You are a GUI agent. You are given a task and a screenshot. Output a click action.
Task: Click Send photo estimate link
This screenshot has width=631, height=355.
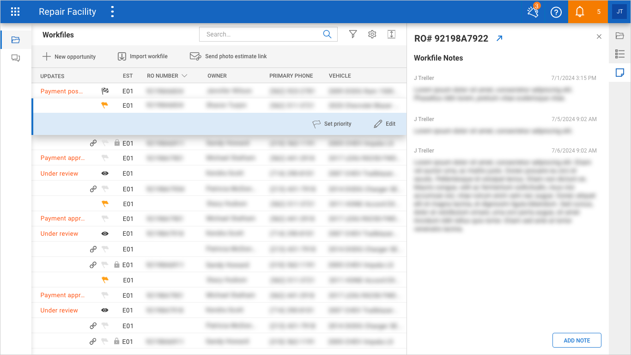pos(228,56)
